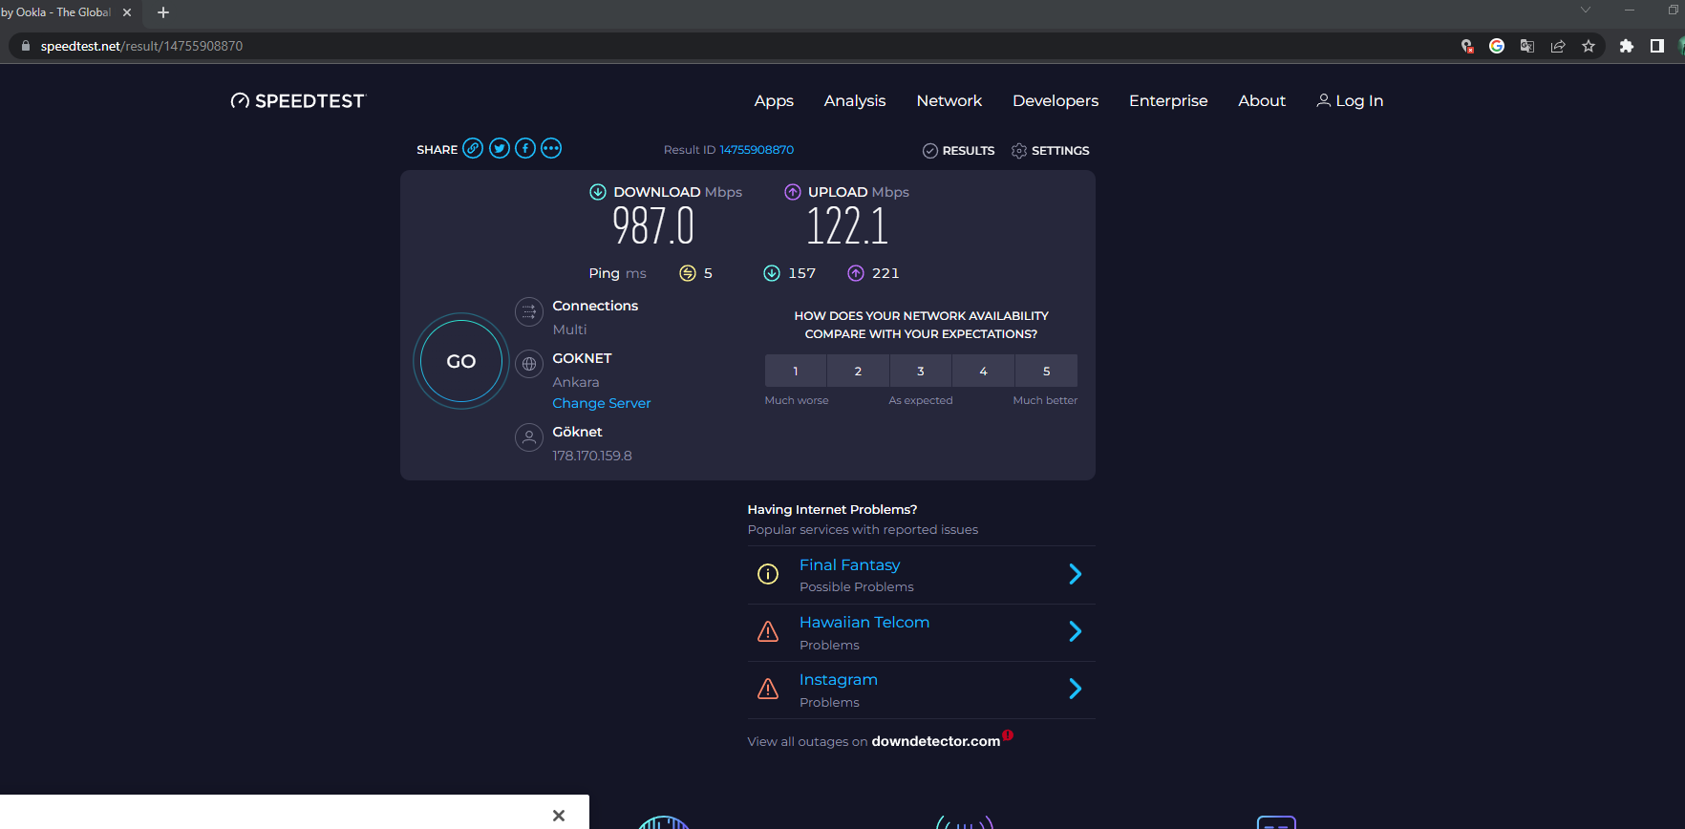Expand Final Fantasy outage details
Screen dimensions: 1685x829
[1075, 574]
